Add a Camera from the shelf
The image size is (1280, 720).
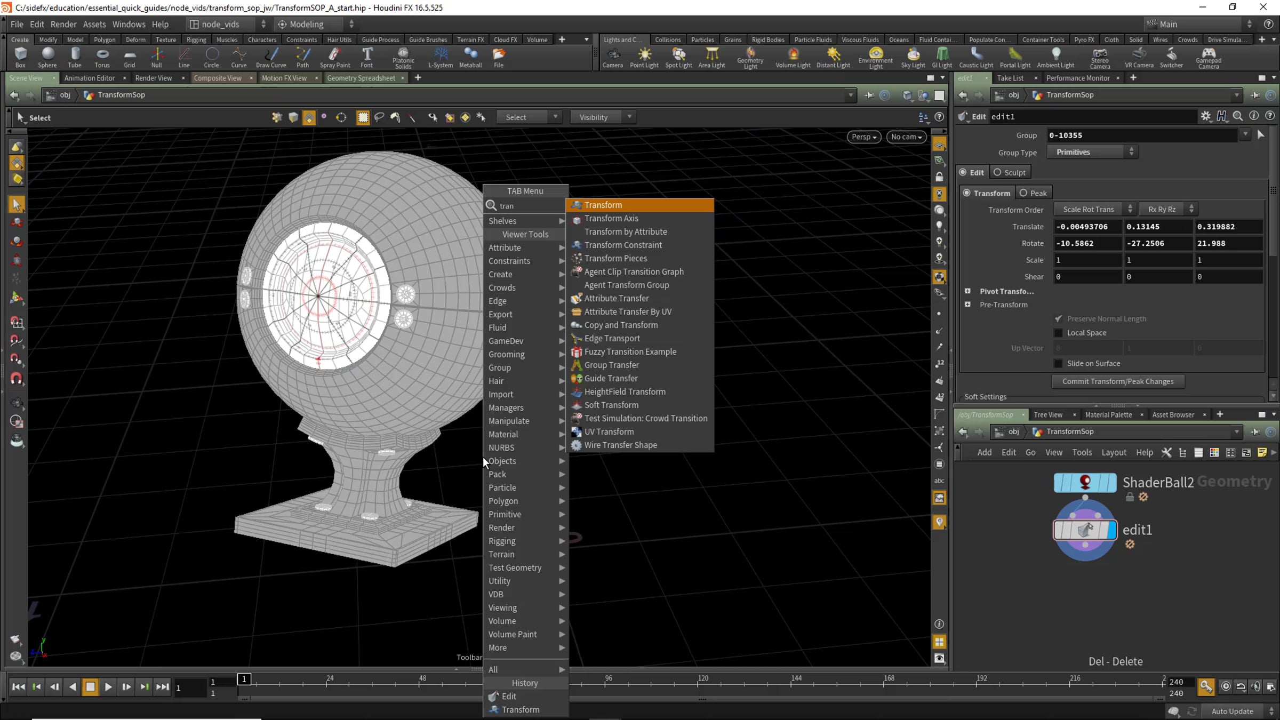[x=612, y=57]
